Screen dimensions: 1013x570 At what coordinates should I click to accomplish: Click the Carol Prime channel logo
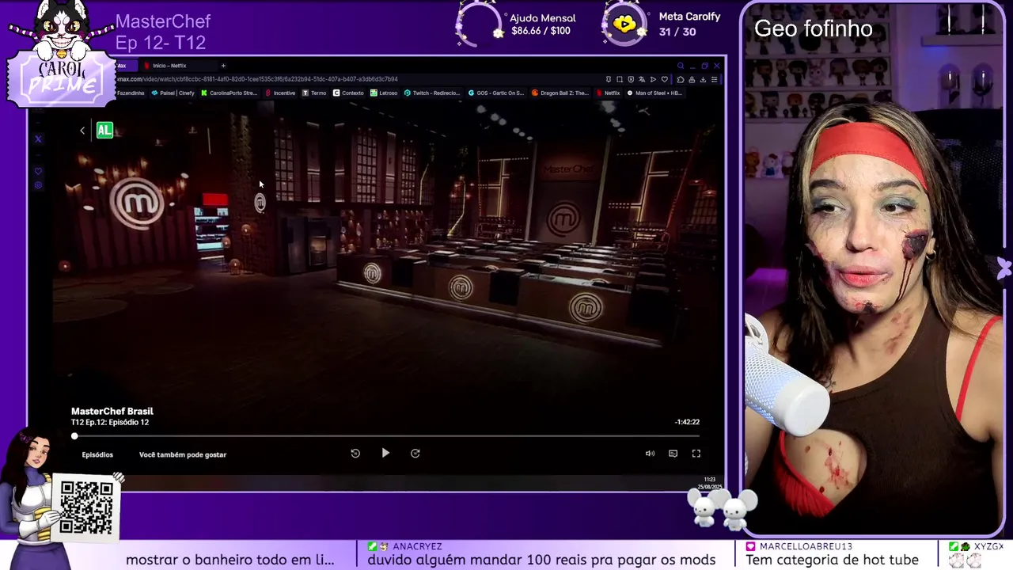[x=61, y=54]
